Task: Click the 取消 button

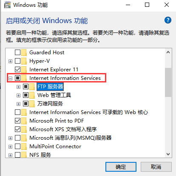Action: tap(156, 167)
